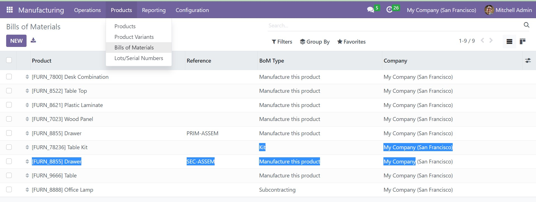Focus the Search input field

(x=394, y=25)
